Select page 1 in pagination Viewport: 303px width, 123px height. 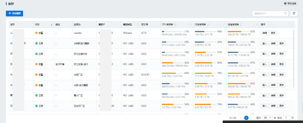click(x=246, y=118)
